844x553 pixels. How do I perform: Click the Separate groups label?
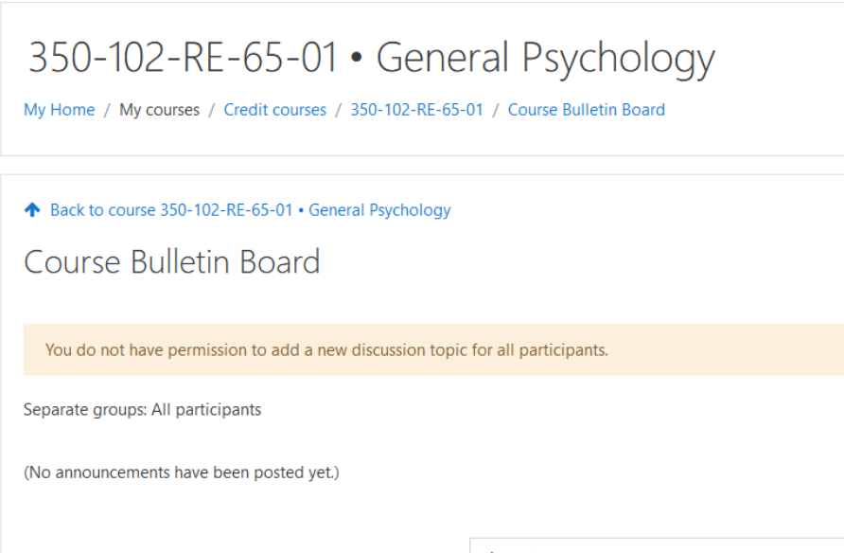[x=85, y=410]
